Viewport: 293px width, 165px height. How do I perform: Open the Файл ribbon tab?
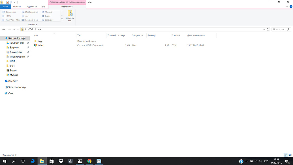point(5,7)
